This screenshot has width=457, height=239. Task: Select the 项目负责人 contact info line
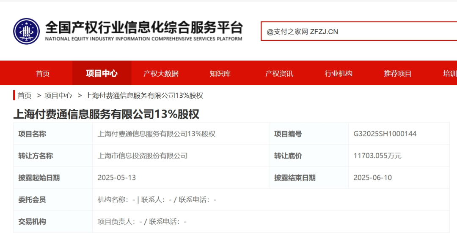click(x=142, y=222)
